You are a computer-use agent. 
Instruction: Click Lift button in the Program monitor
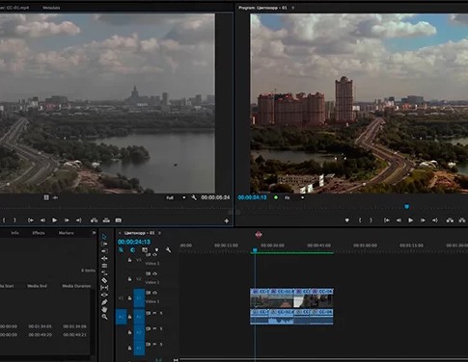tap(450, 220)
